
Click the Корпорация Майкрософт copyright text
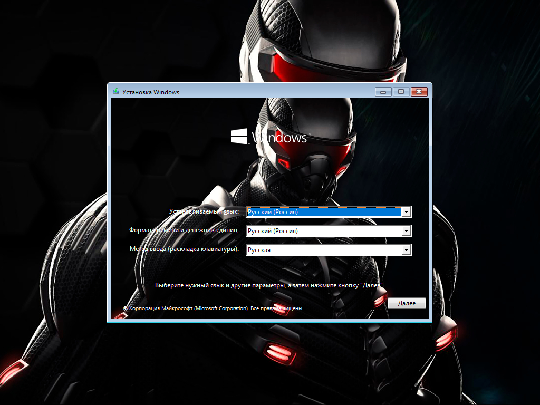(213, 308)
